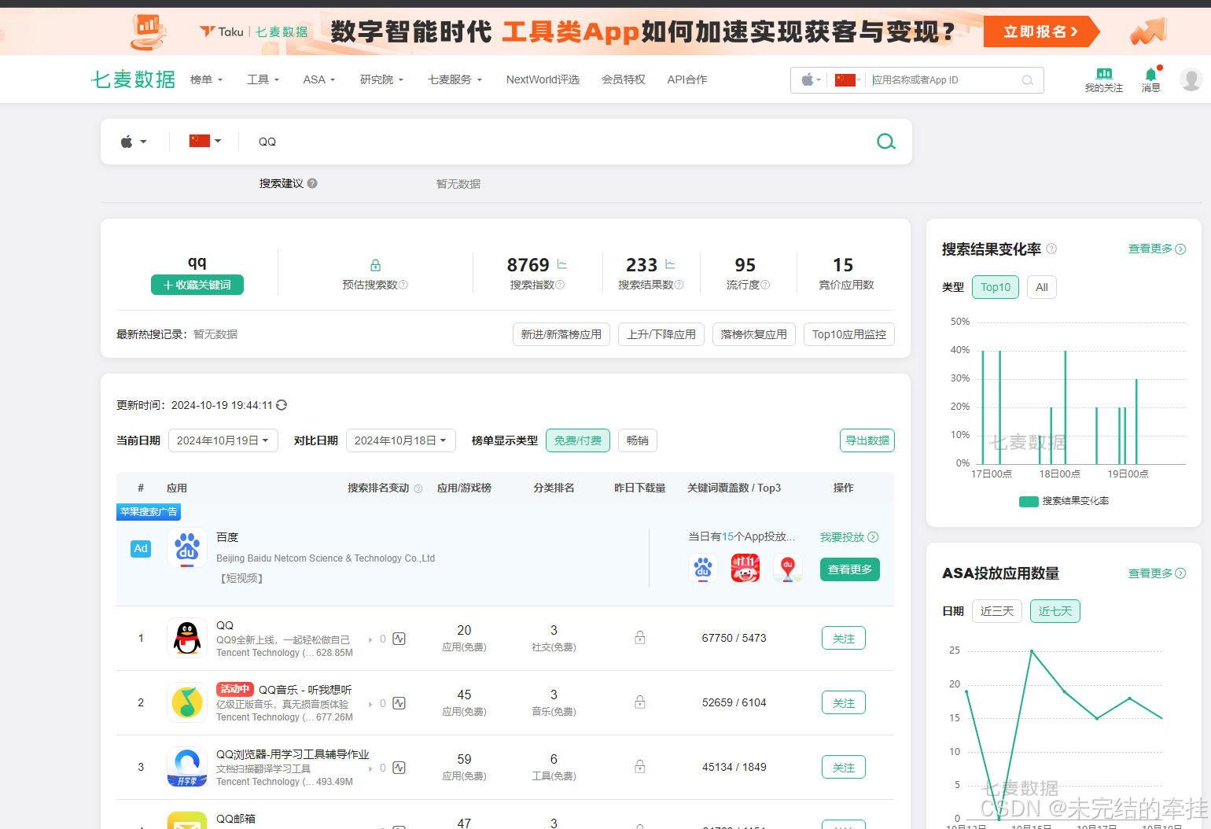Image resolution: width=1211 pixels, height=829 pixels.
Task: Toggle the 搜索结果变化率 legend swatch
Action: point(1029,501)
